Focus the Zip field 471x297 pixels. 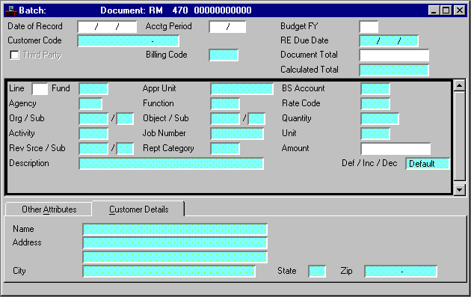pyautogui.click(x=401, y=271)
